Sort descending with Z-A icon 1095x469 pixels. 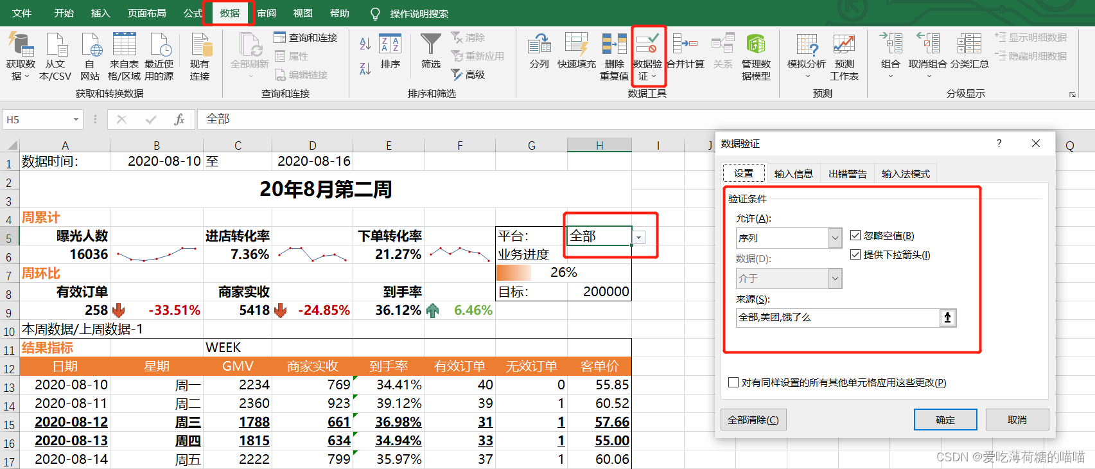(x=365, y=68)
